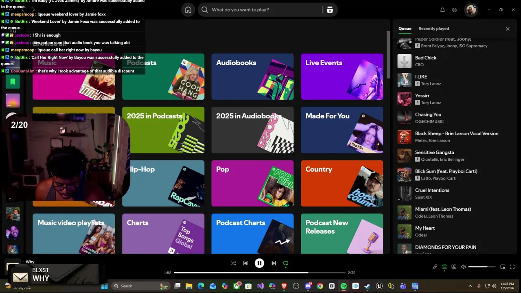Open Music video playlists card
Image resolution: width=521 pixels, height=293 pixels.
click(74, 234)
